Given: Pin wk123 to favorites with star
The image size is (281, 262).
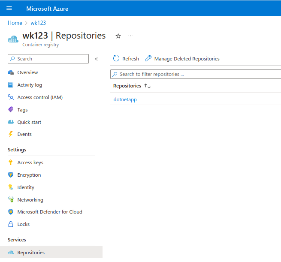Looking at the screenshot, I should 118,36.
